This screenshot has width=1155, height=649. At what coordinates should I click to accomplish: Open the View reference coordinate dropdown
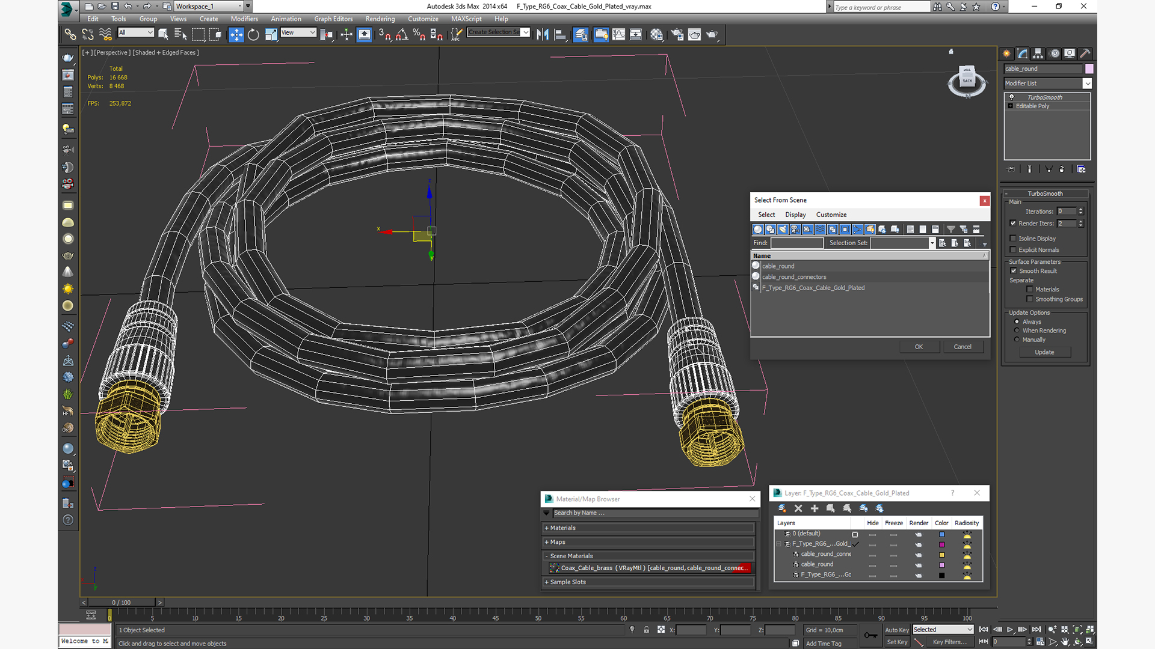(298, 32)
